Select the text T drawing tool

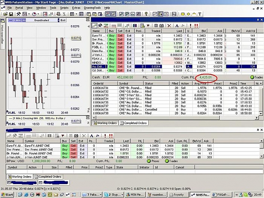tap(200, 14)
